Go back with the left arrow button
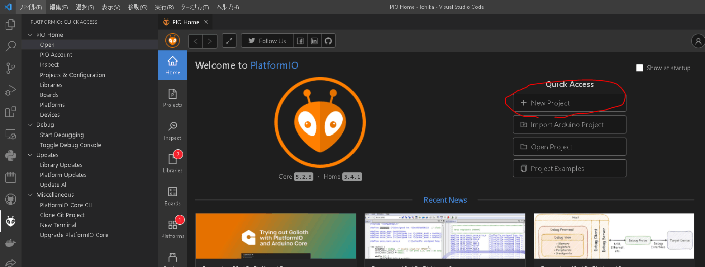705x267 pixels. coord(196,41)
